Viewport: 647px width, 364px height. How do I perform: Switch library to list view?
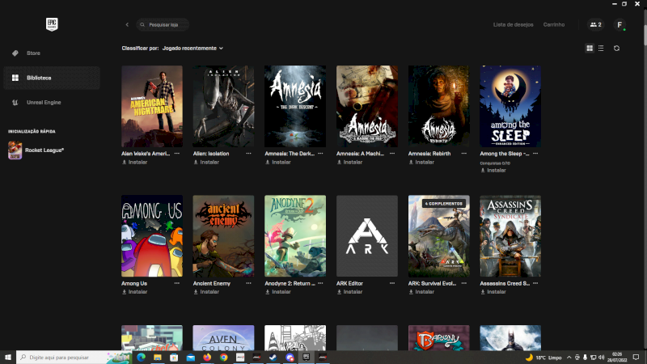point(600,49)
